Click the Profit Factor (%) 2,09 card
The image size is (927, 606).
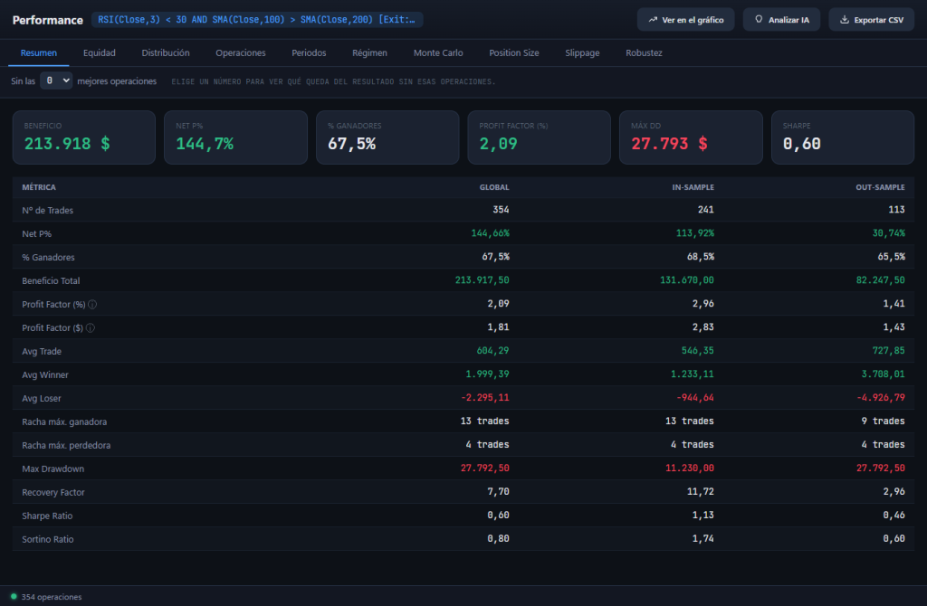click(x=540, y=137)
